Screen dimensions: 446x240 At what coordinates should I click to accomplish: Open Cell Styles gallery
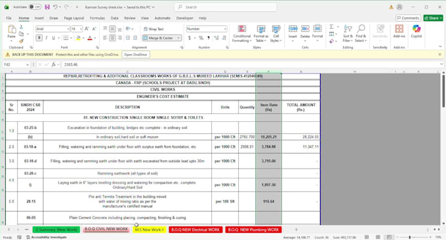pyautogui.click(x=276, y=34)
